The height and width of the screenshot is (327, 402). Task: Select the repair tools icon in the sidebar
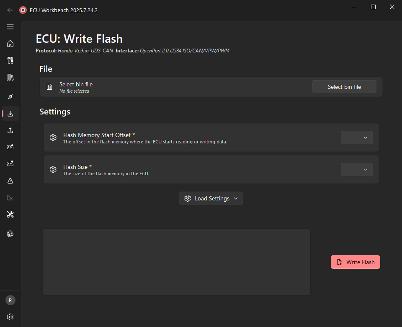tap(10, 214)
